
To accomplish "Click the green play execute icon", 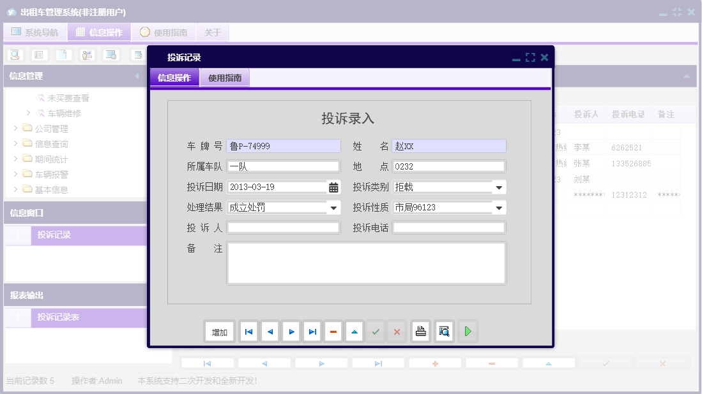I will pyautogui.click(x=468, y=331).
